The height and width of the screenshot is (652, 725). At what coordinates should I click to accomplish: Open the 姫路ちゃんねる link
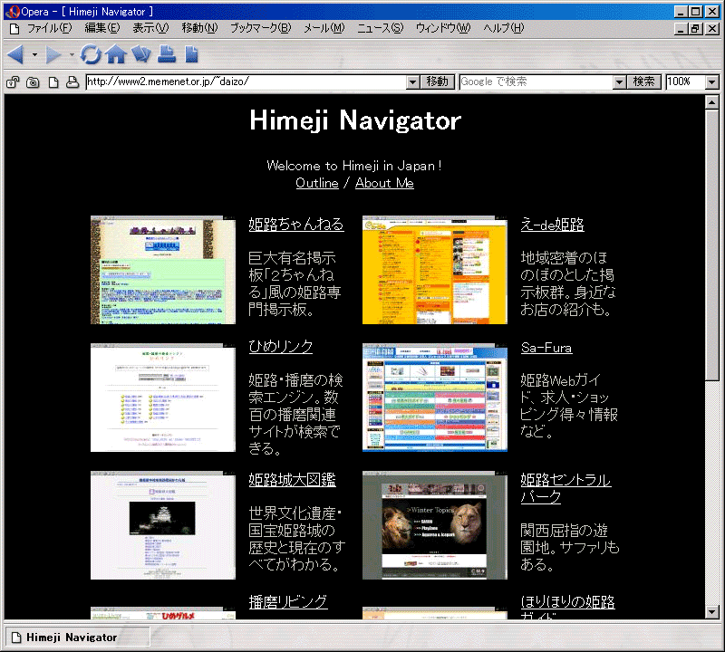[x=296, y=224]
